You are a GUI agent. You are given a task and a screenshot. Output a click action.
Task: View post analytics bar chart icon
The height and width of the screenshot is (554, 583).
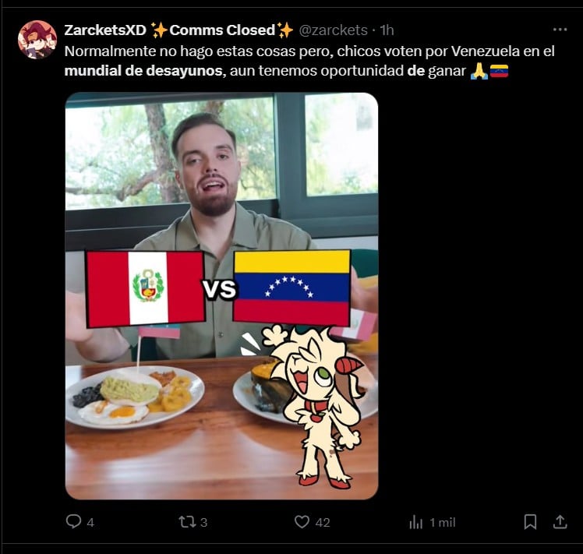click(x=416, y=522)
